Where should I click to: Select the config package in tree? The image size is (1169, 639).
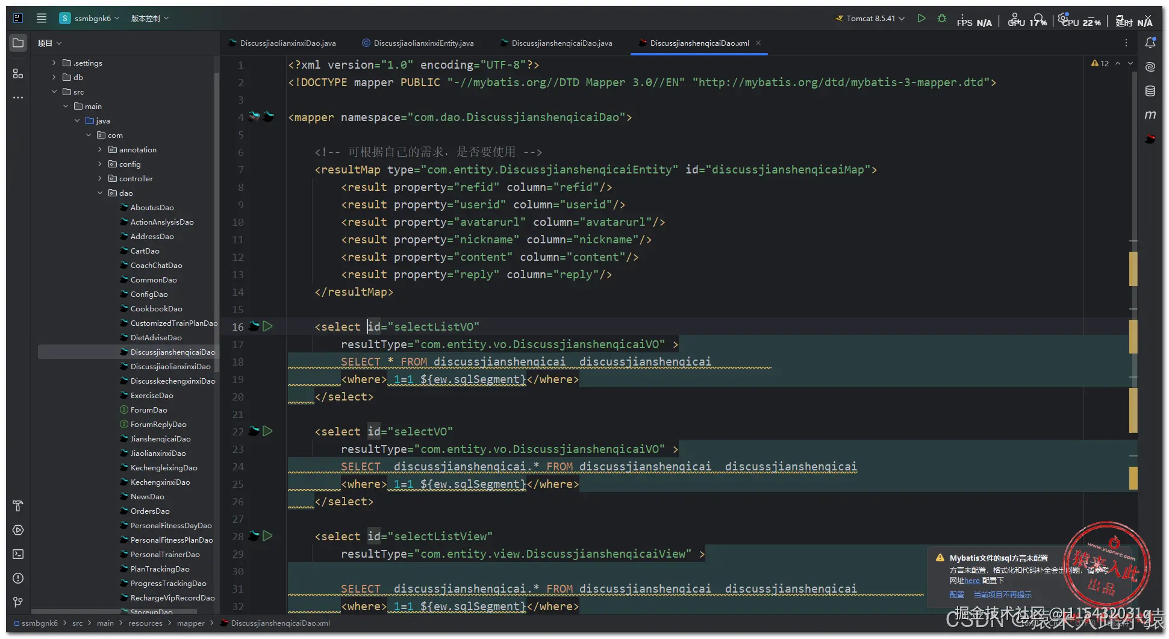pos(129,164)
